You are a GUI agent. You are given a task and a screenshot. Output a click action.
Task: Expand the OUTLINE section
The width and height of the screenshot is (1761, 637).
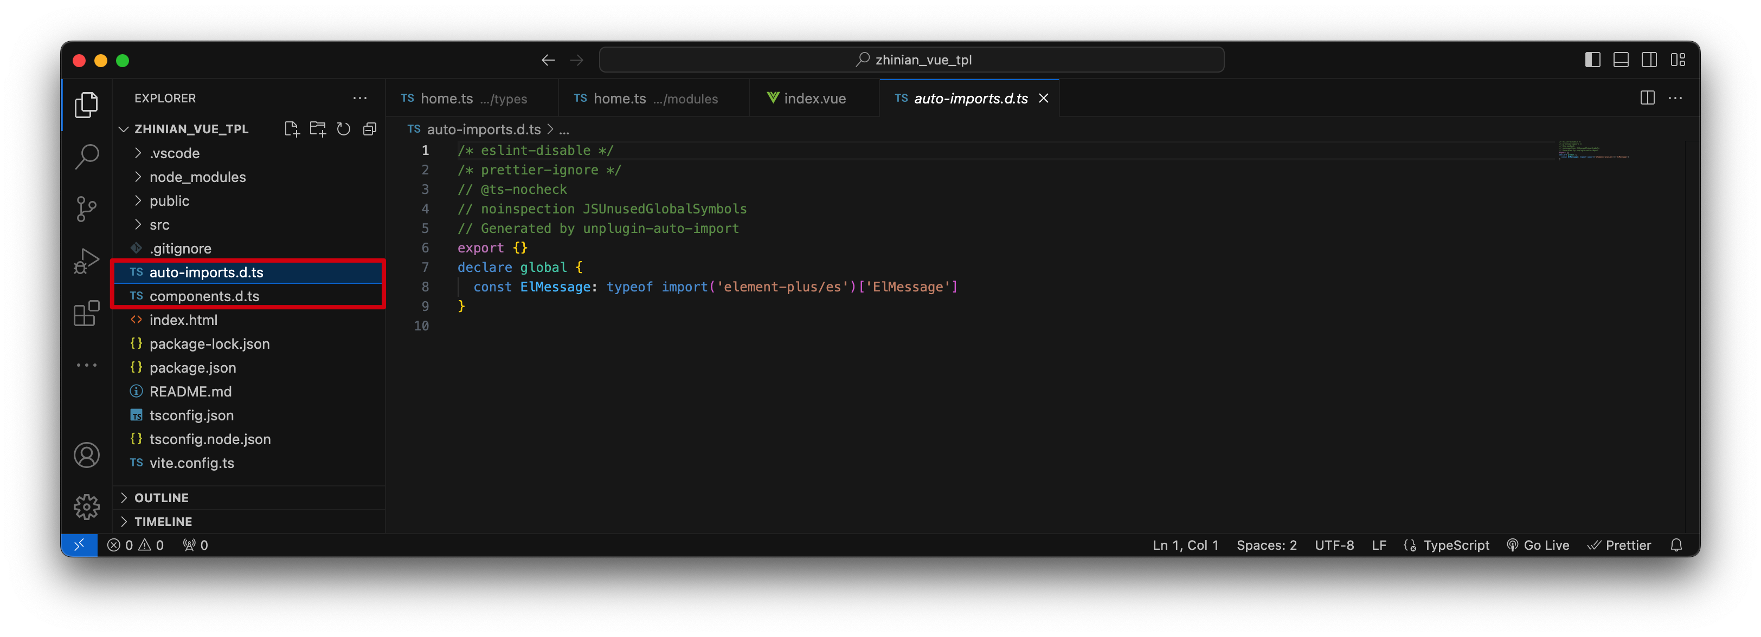250,498
